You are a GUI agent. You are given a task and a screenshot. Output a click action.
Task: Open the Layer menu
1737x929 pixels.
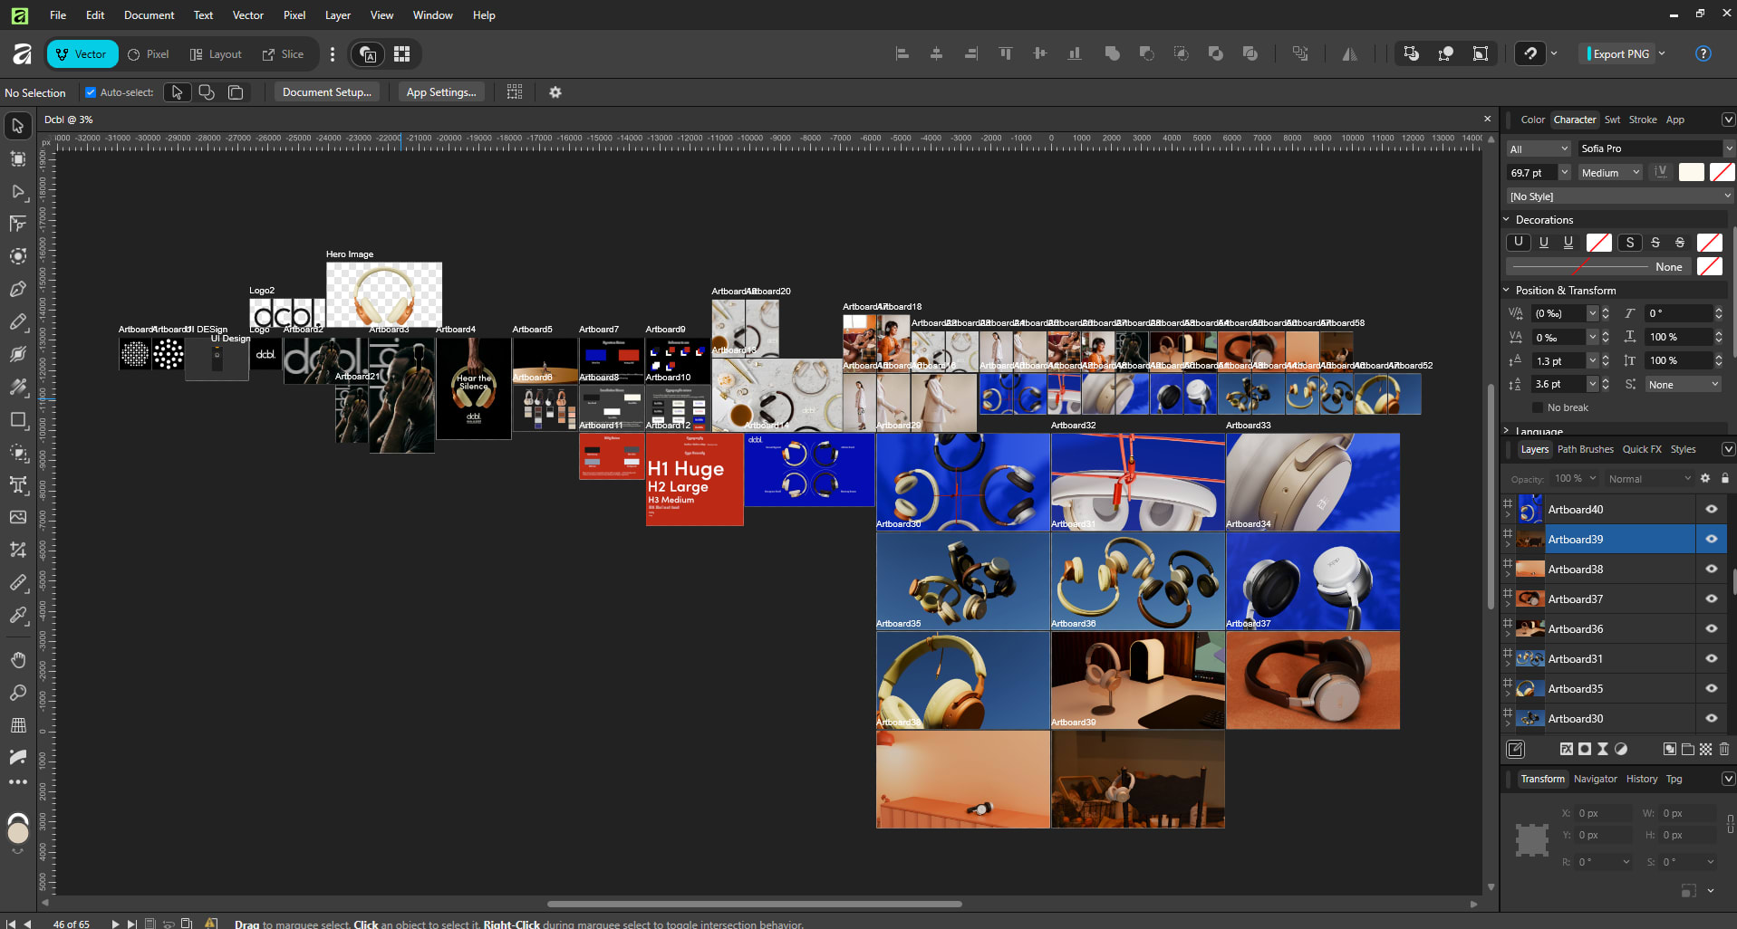(x=338, y=15)
